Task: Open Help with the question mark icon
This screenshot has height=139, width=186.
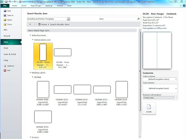Action: tap(184, 5)
